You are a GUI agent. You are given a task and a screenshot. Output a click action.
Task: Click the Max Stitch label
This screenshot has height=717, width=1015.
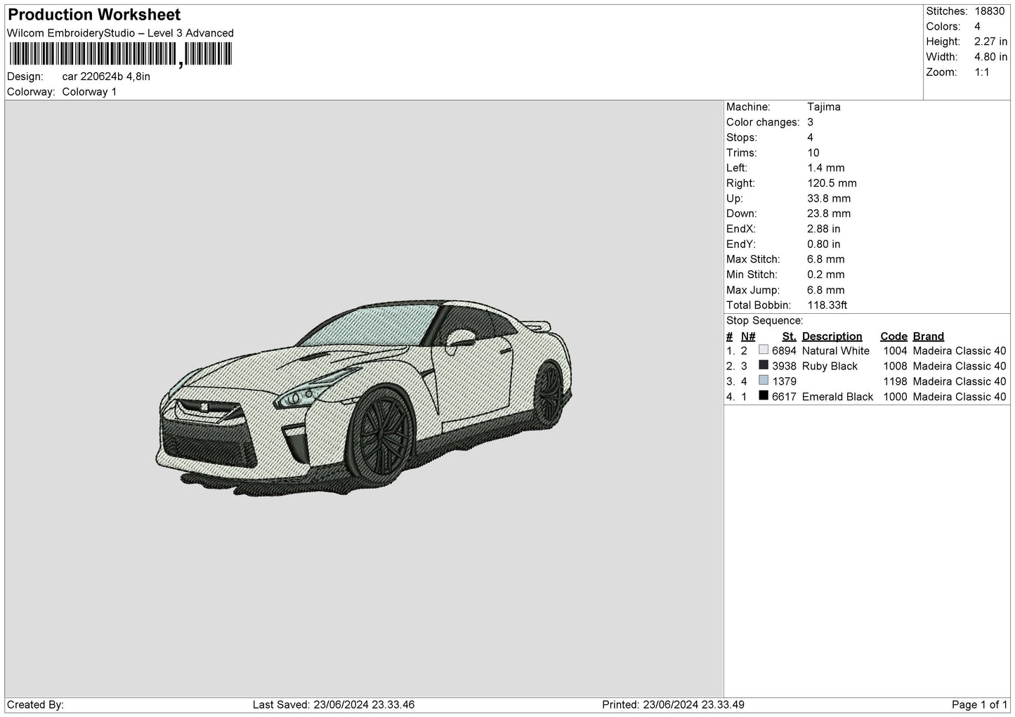[x=752, y=260]
